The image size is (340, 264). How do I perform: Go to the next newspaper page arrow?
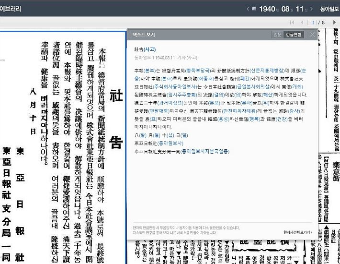click(334, 23)
